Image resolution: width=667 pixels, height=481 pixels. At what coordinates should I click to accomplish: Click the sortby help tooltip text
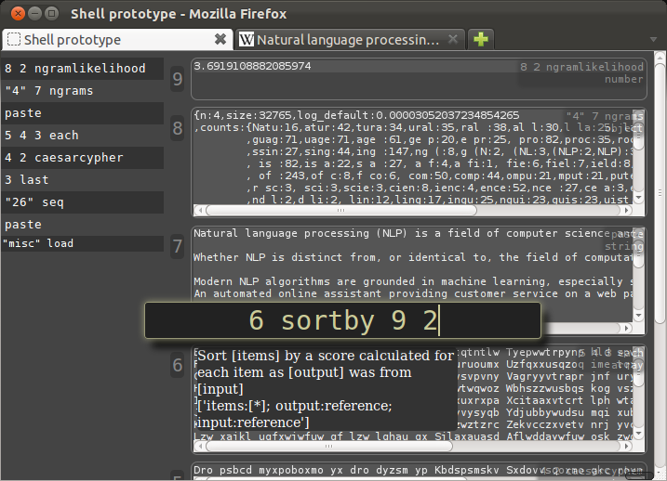click(x=326, y=389)
